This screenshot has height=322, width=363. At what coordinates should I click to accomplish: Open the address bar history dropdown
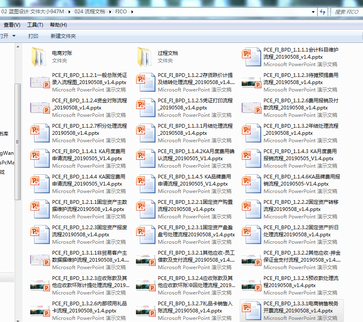(x=313, y=12)
